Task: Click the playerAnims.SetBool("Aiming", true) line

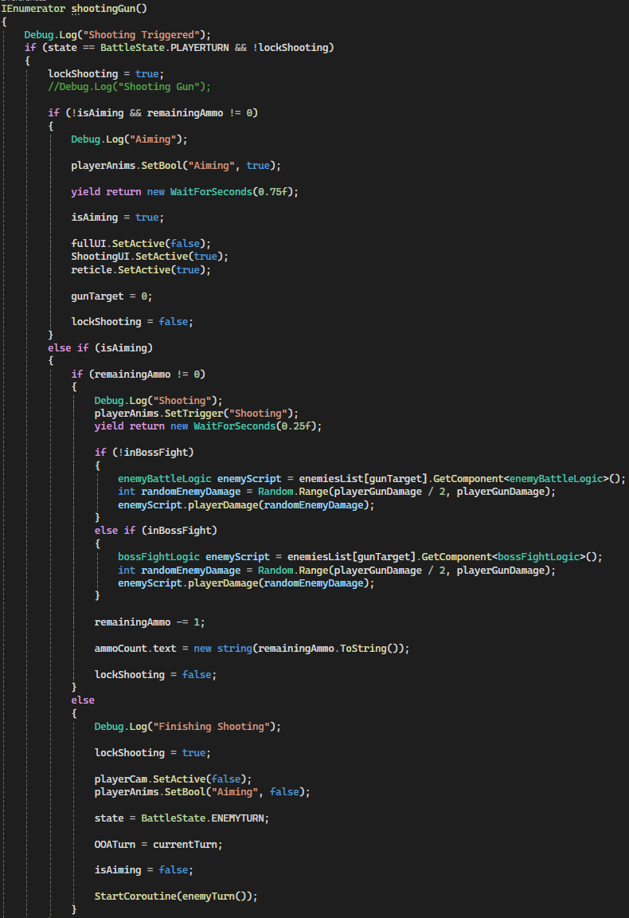Action: (x=176, y=166)
